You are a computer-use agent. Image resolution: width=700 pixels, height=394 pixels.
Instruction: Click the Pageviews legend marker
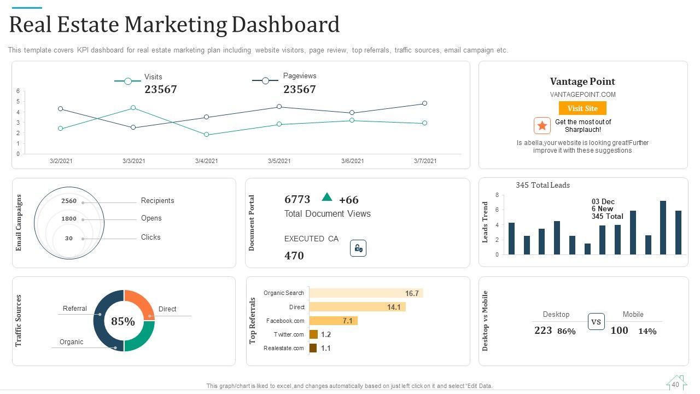[x=266, y=80]
